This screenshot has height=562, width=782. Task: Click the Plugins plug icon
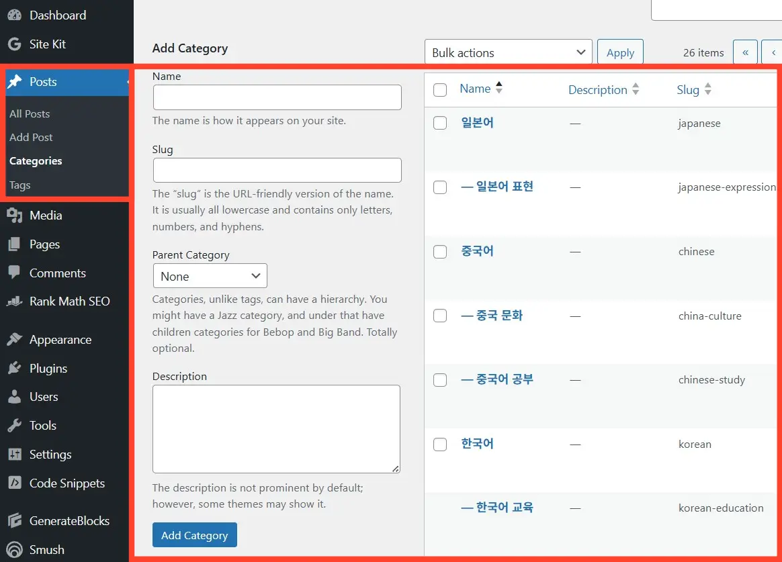click(x=15, y=369)
